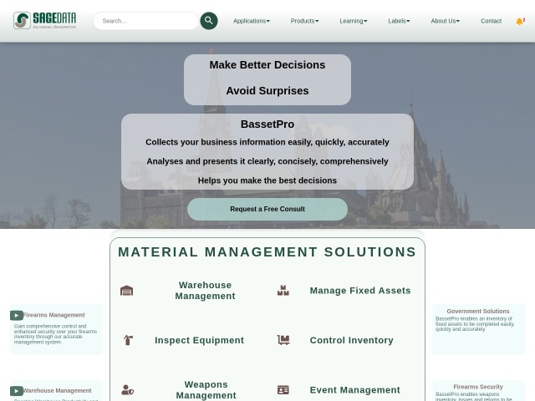
Task: Open Control Inventory link
Action: point(351,340)
